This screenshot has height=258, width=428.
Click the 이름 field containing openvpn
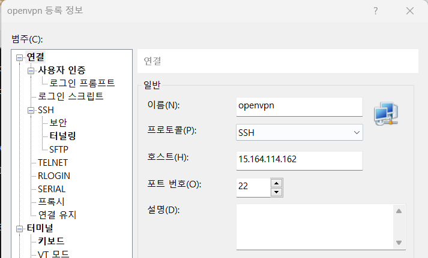[300, 107]
